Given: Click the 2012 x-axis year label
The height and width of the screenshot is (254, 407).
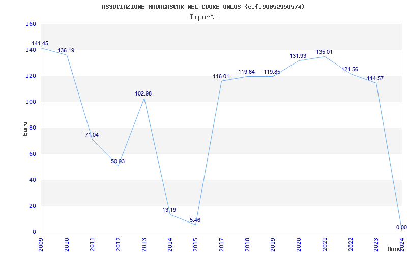Looking at the screenshot, I should tap(118, 245).
